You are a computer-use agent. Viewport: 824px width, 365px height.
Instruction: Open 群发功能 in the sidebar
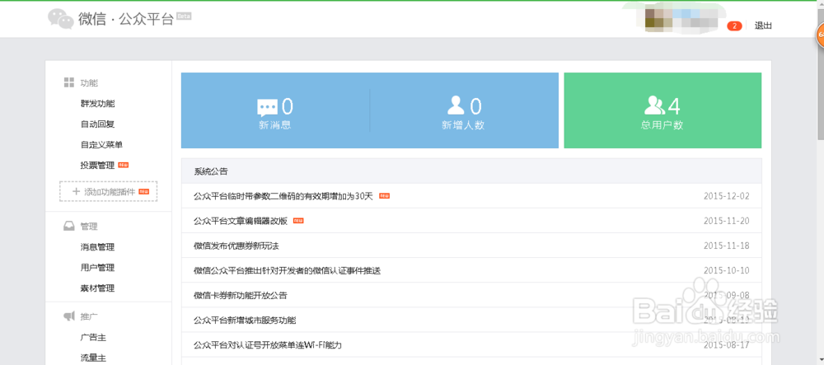98,104
